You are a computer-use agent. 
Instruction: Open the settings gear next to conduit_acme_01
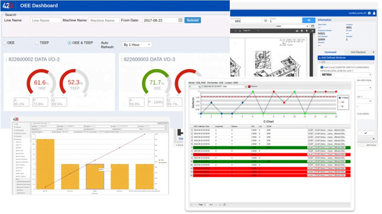(x=369, y=13)
